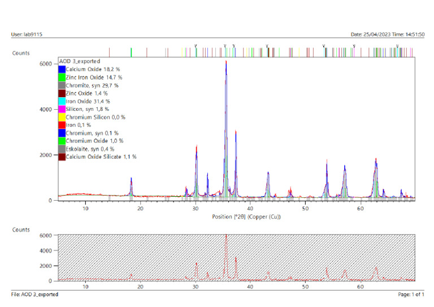Select the gray Chromite, syn color swatch
This screenshot has width=434, height=307.
pyautogui.click(x=62, y=85)
